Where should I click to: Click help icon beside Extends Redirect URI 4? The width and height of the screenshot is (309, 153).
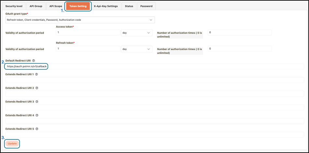(x=36, y=115)
